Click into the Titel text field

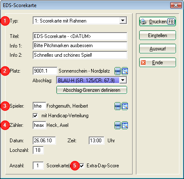[80, 36]
